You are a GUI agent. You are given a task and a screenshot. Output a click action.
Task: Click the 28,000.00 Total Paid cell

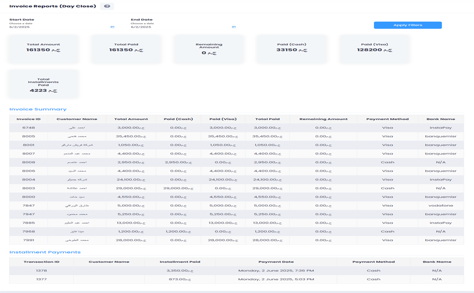tap(267, 240)
